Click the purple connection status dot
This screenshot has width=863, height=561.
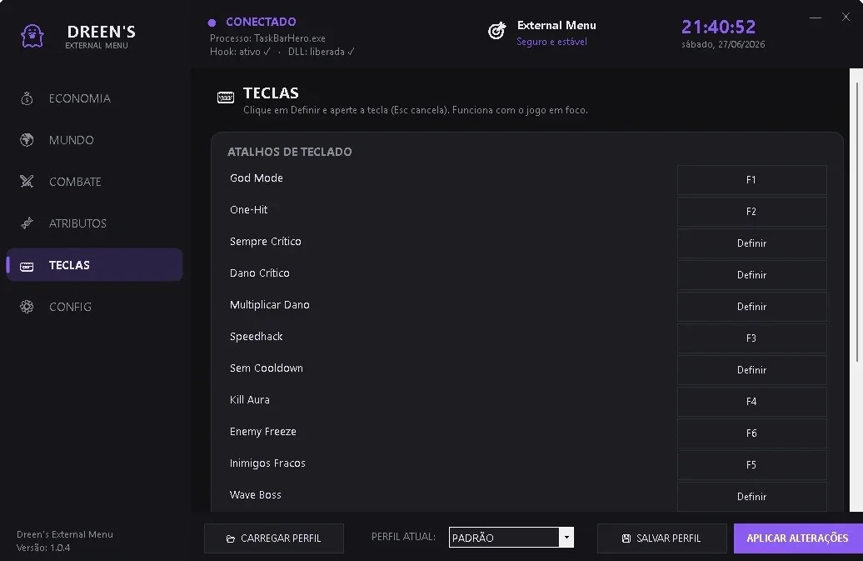coord(212,23)
